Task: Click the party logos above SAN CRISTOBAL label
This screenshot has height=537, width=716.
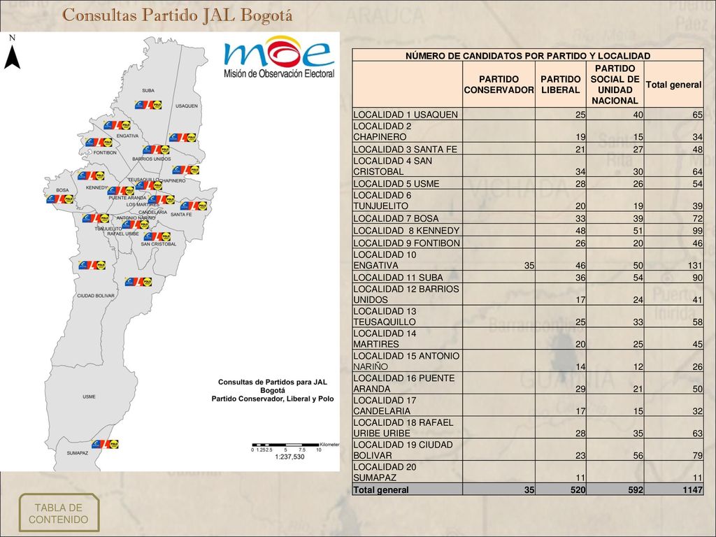Action: point(157,236)
